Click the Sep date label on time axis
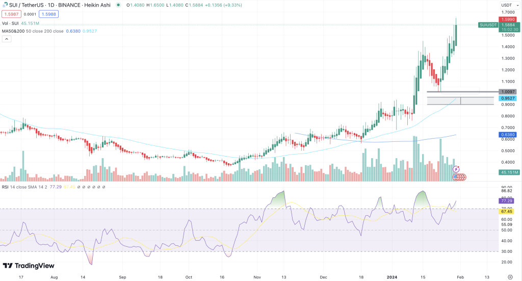The height and width of the screenshot is (281, 522). tap(122, 277)
